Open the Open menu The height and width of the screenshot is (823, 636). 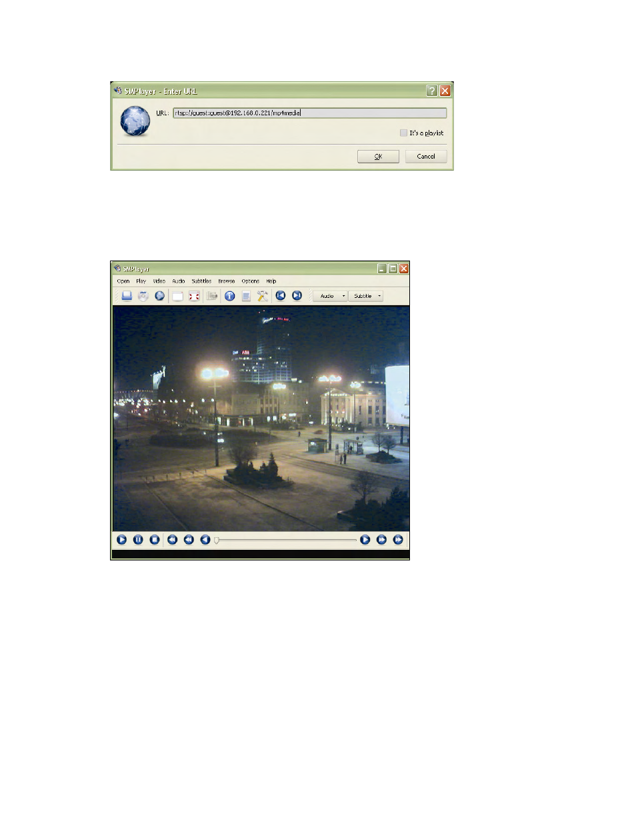coord(123,281)
